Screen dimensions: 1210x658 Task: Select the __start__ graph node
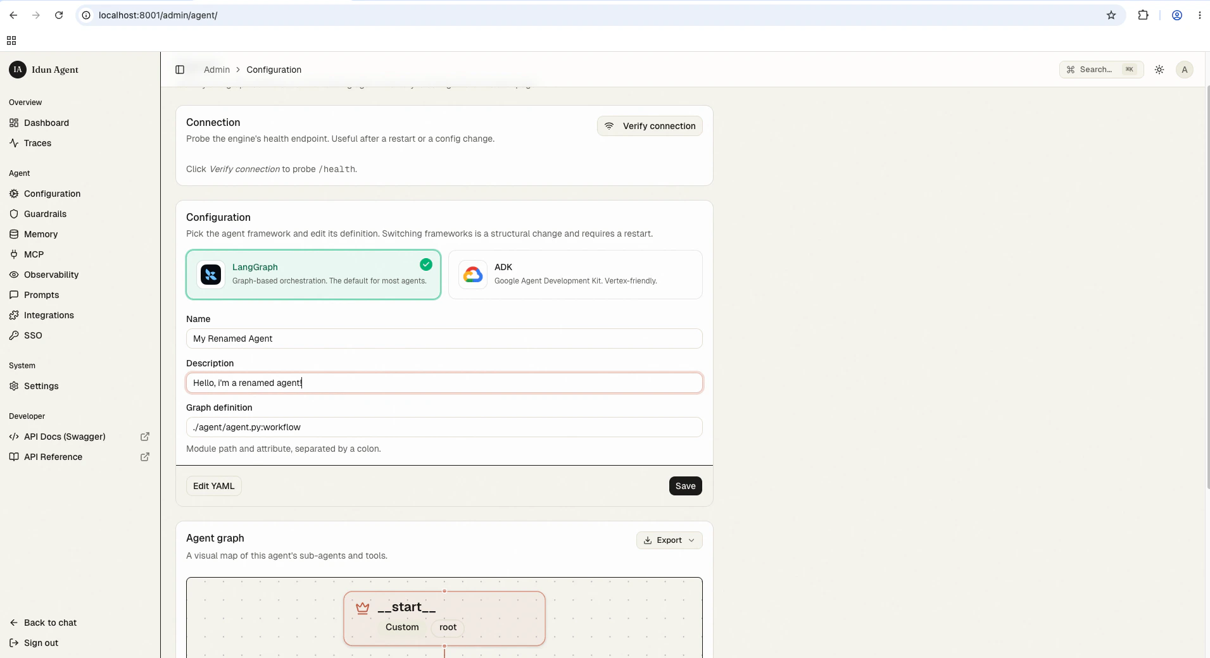point(444,618)
